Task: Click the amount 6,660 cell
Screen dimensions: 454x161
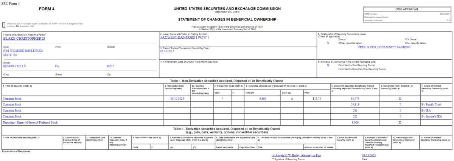Action: (263, 99)
